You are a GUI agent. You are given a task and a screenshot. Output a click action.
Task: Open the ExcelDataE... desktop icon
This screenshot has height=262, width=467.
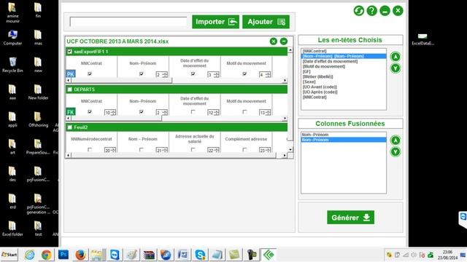click(x=422, y=39)
